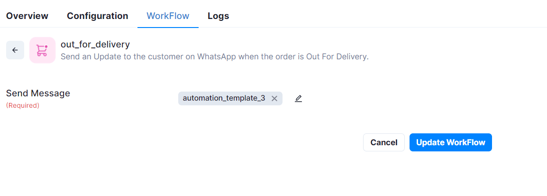Select the automation_template_3 chip label
The width and height of the screenshot is (547, 196).
tap(224, 99)
